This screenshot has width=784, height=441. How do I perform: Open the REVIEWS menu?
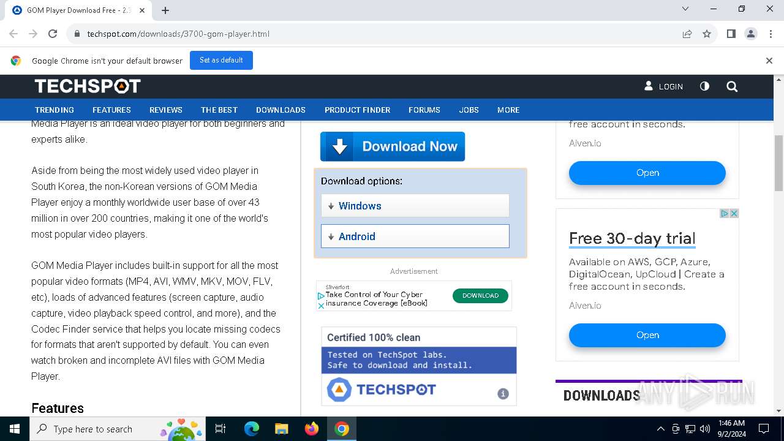click(x=166, y=110)
